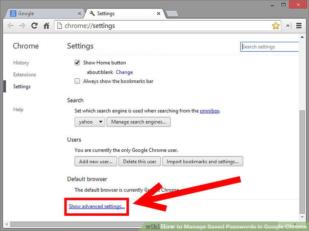Viewport: 309px width, 231px height.
Task: Open the yahoo search engine dropdown
Action: coord(90,122)
